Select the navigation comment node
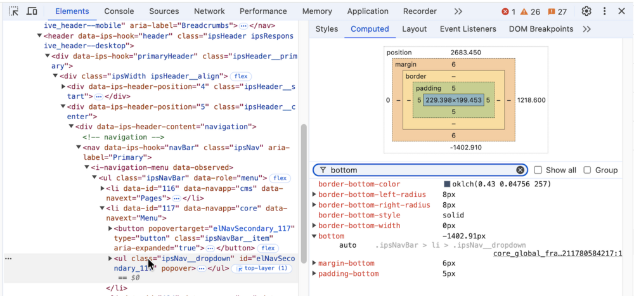Viewport: 634px width, 296px height. (124, 137)
